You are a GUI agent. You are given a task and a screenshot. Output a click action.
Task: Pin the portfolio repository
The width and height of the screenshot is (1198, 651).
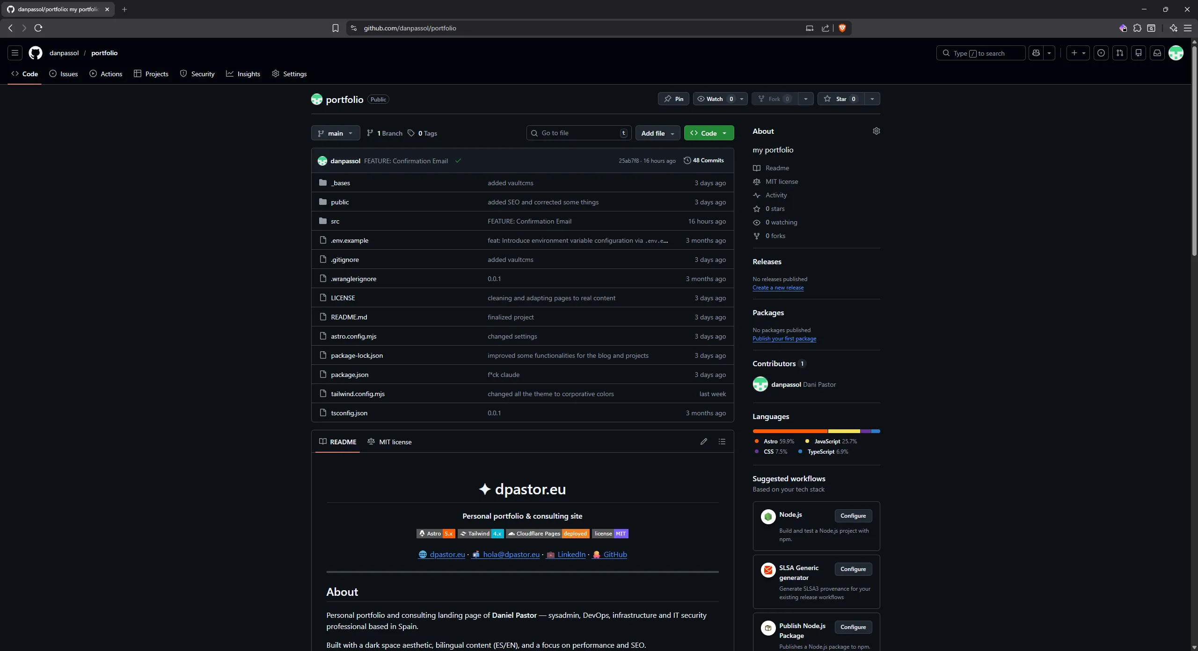[674, 99]
